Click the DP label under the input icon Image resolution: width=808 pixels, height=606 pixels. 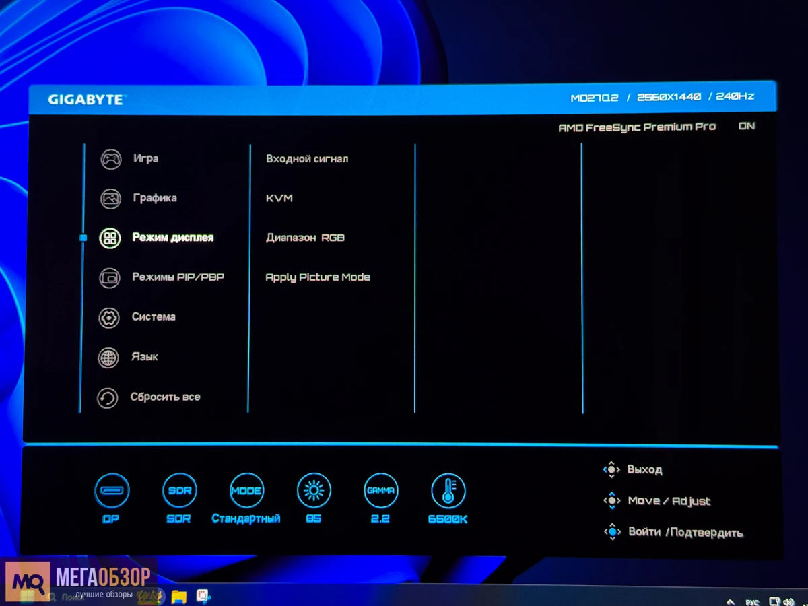111,519
